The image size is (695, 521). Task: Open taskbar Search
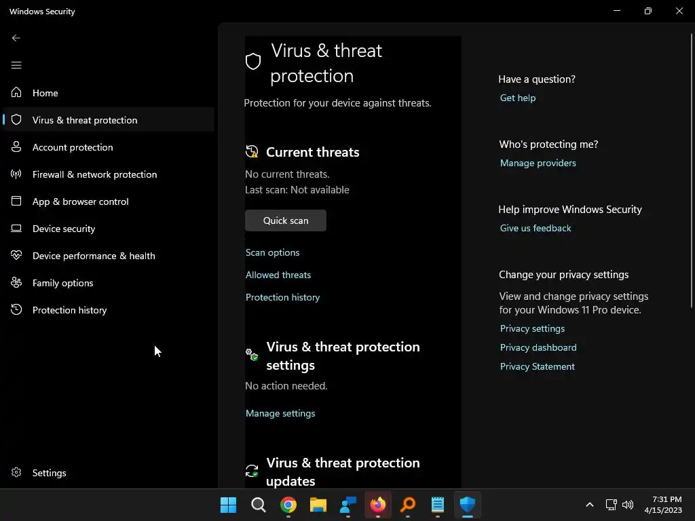(x=259, y=505)
